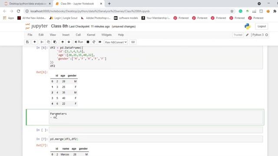Viewport: 278px width, 156px height.
Task: Paste cells below icon in the toolbar
Action: click(55, 42)
